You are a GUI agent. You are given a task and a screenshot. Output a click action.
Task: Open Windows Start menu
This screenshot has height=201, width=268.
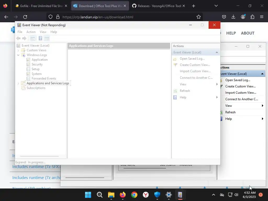(88, 195)
